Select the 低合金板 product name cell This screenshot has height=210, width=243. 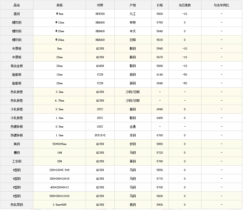(17, 66)
